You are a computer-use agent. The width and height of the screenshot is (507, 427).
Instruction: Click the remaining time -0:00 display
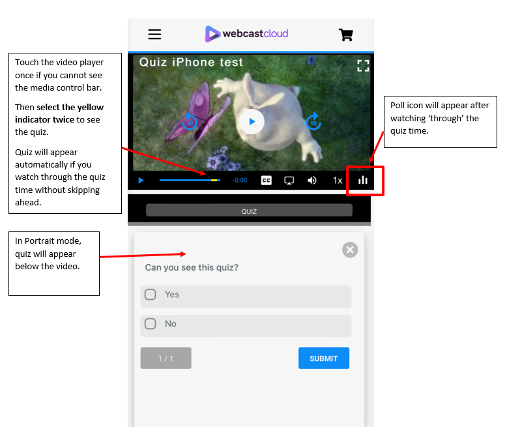point(240,180)
